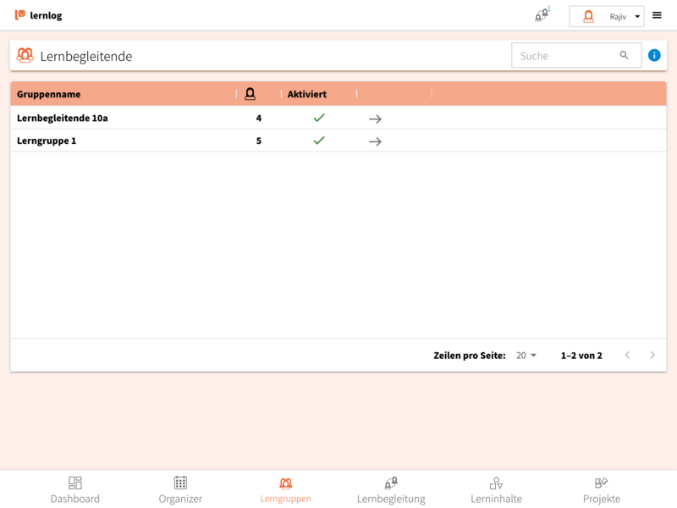This screenshot has height=508, width=677.
Task: Open the rows per page dropdown
Action: [x=526, y=356]
